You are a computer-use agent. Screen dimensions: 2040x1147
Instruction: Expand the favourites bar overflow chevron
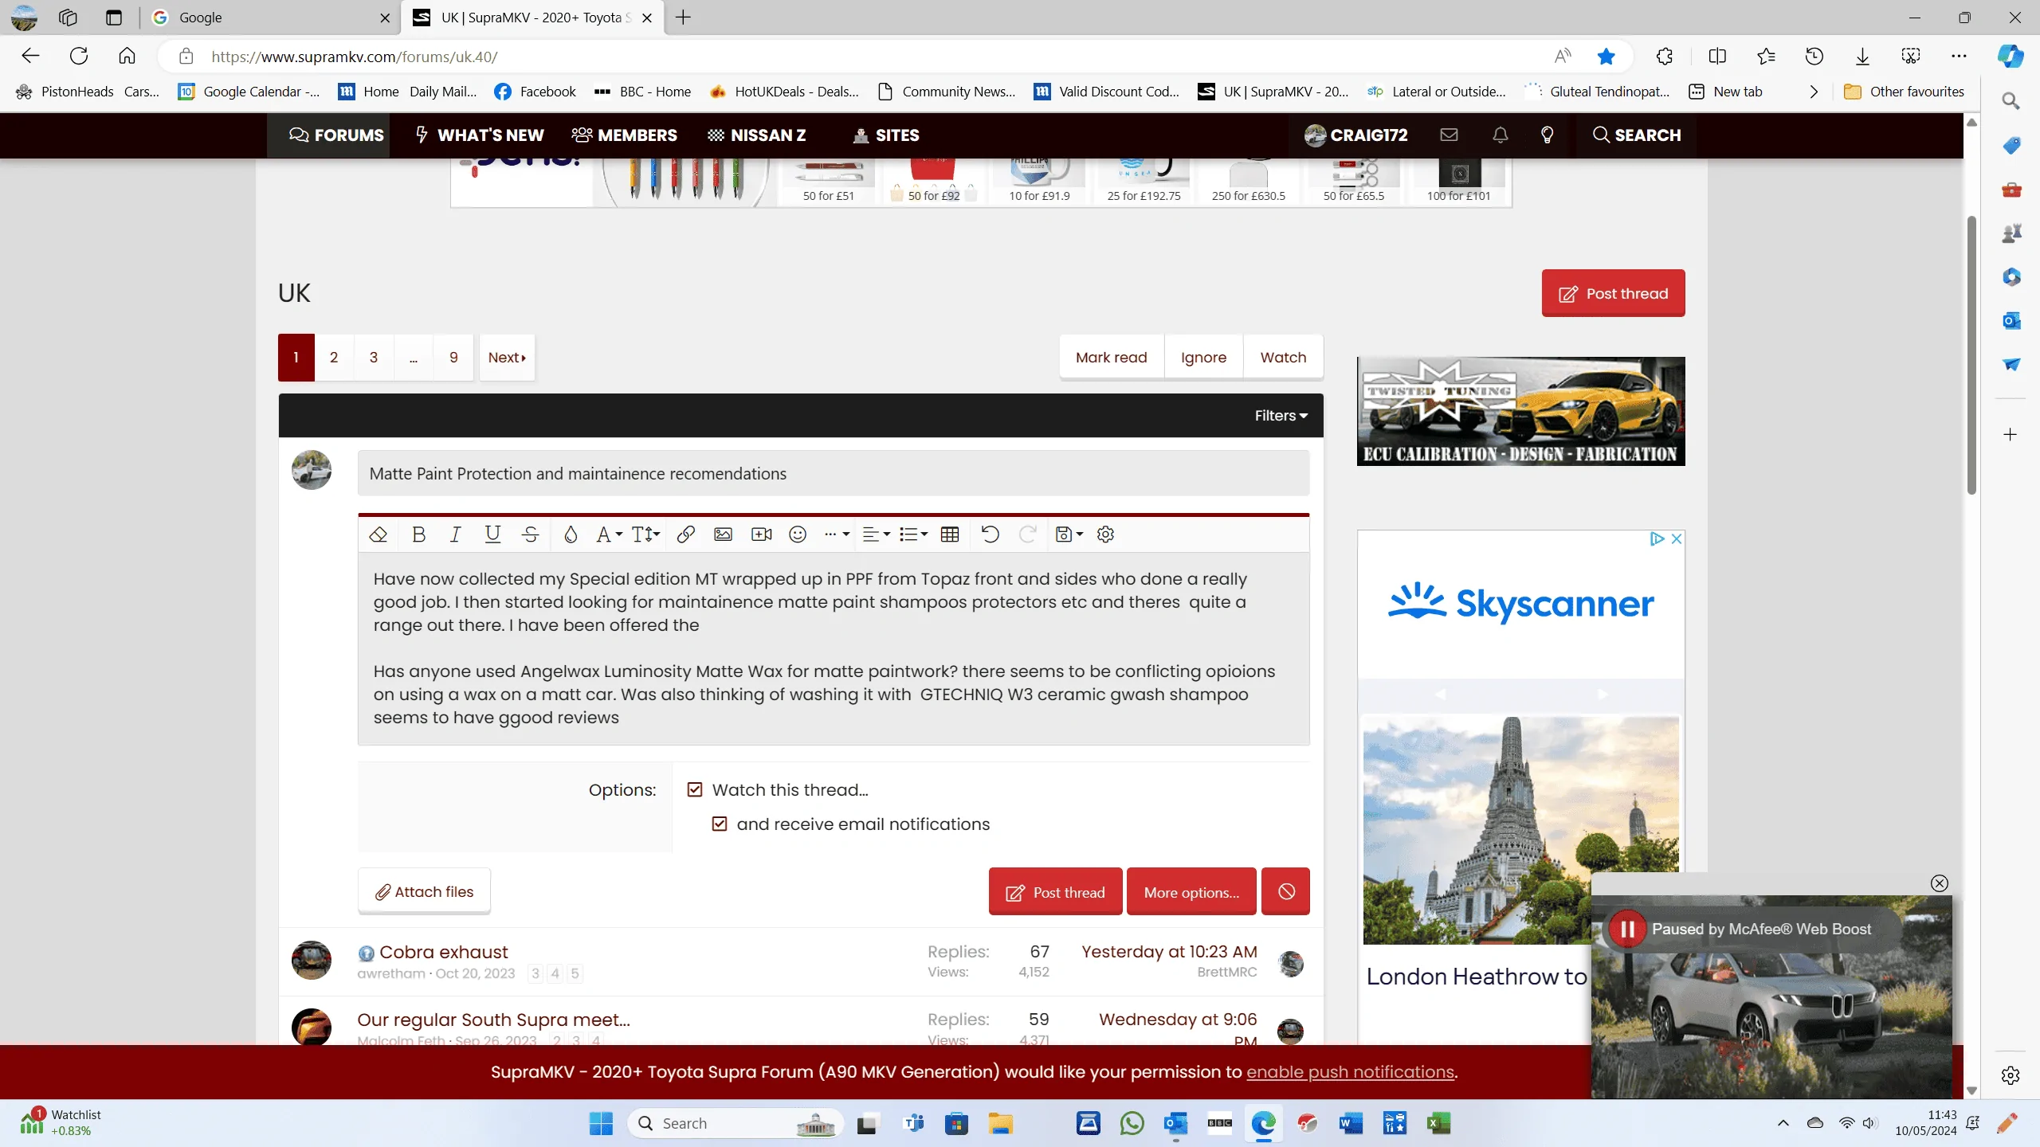click(1814, 92)
